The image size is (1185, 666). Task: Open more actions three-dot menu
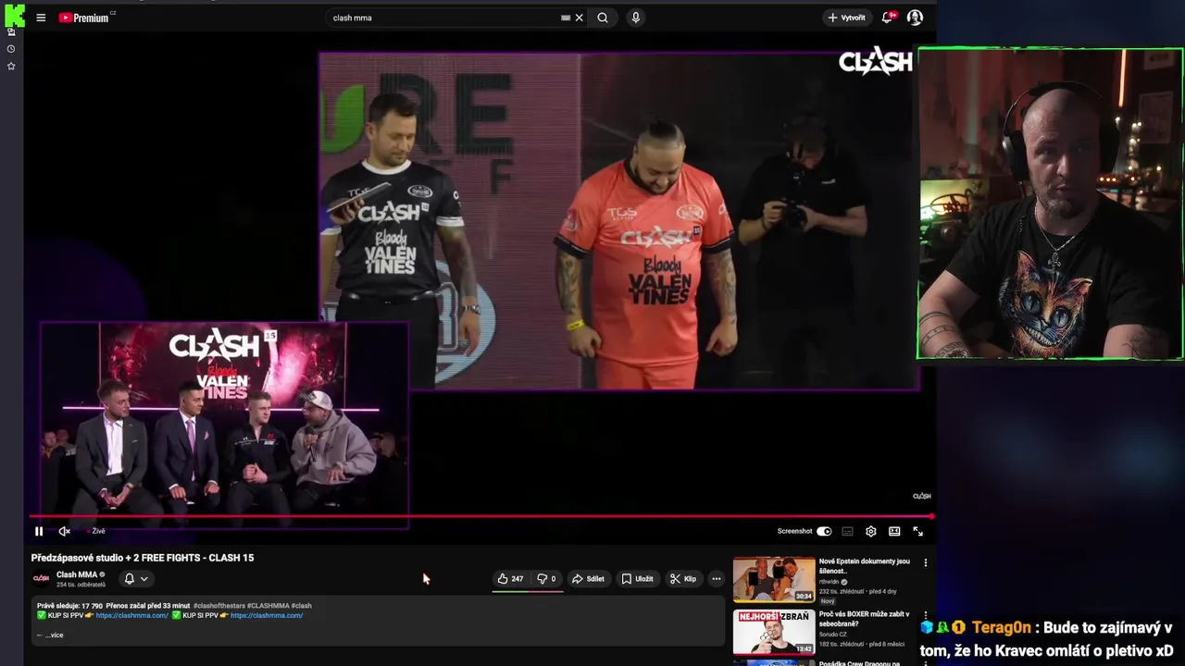717,579
